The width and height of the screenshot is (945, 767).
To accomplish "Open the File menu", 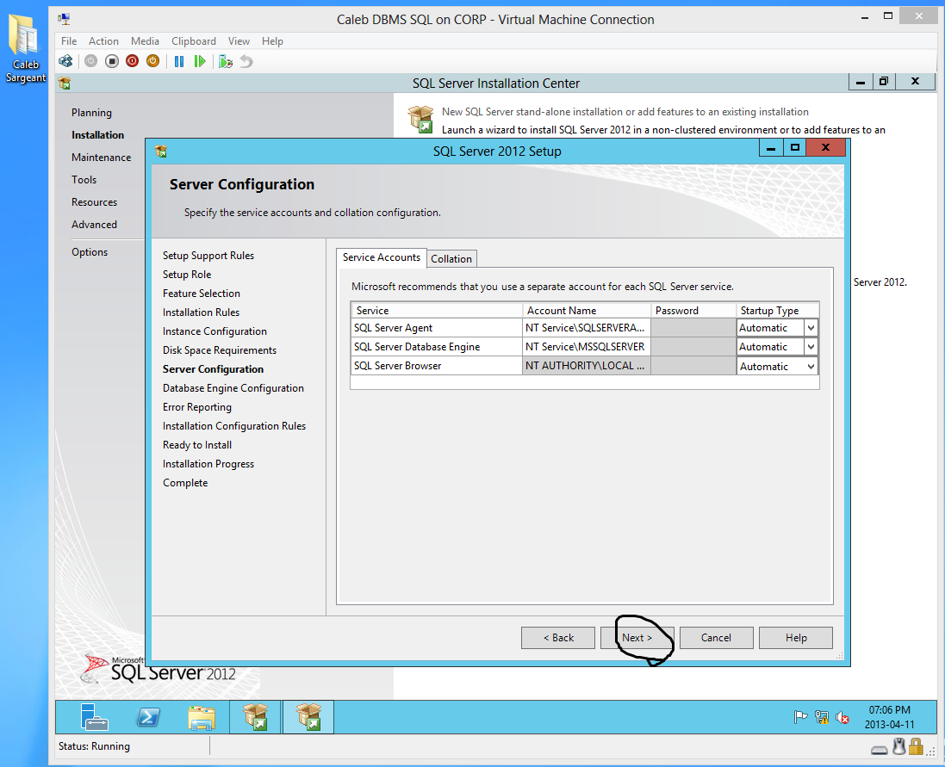I will coord(69,41).
